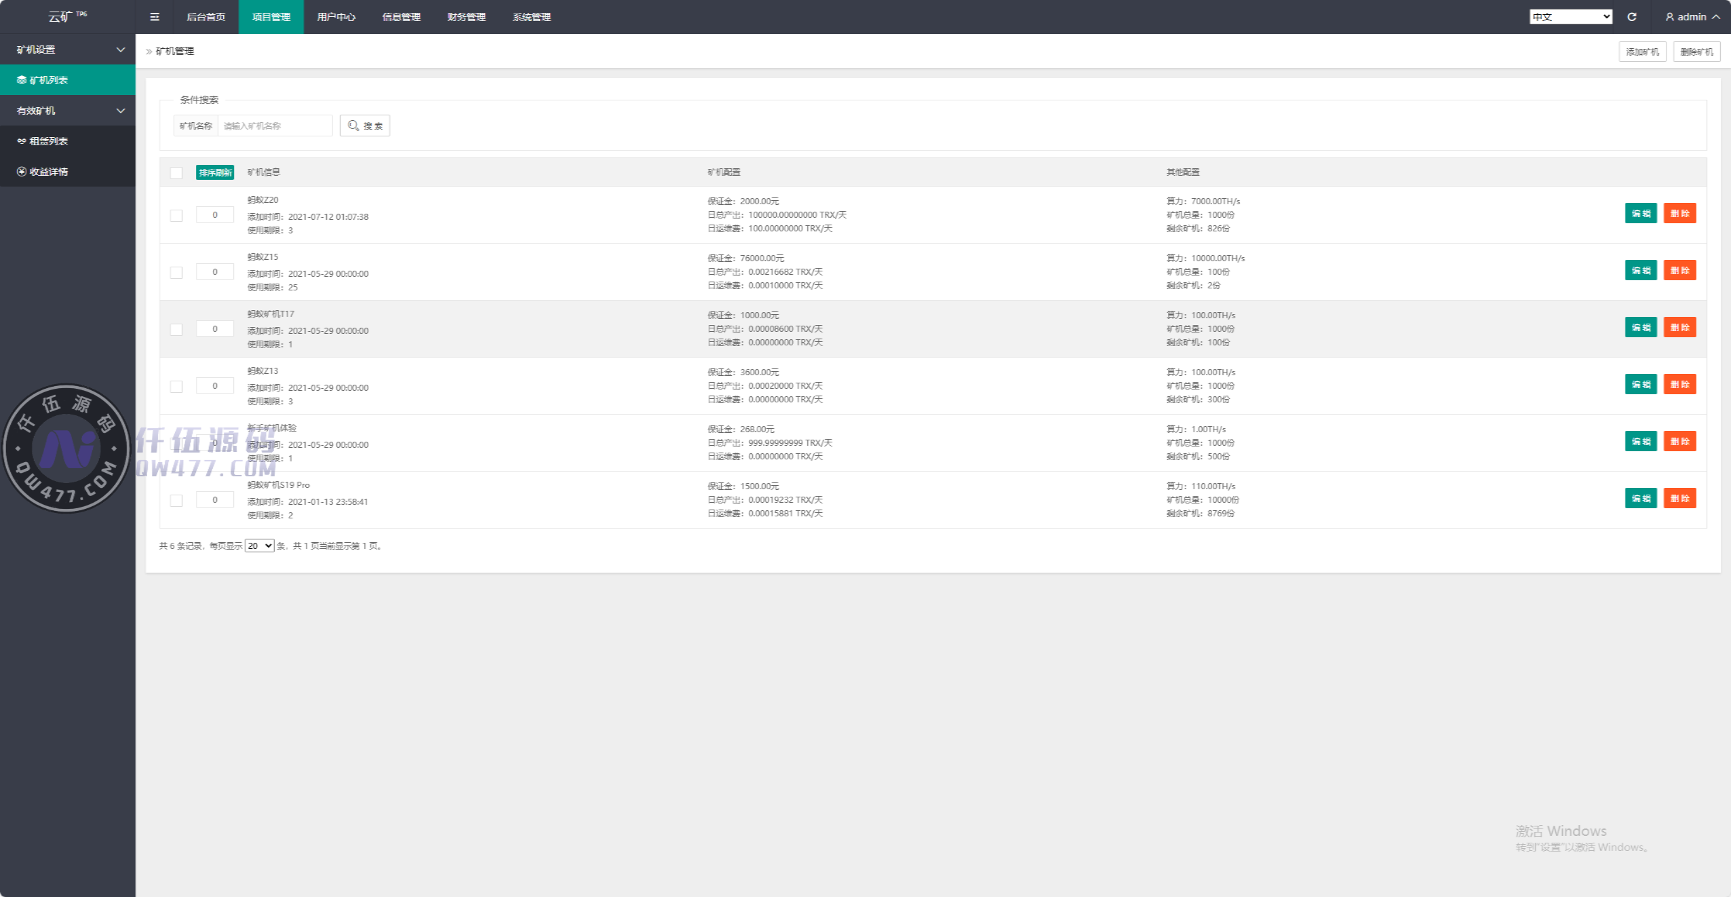Open the per-page 20 records dropdown
This screenshot has width=1731, height=897.
(x=259, y=546)
